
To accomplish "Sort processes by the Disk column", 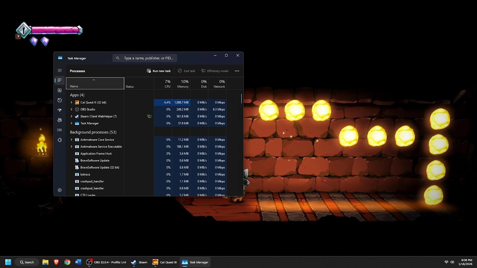I will (x=199, y=83).
